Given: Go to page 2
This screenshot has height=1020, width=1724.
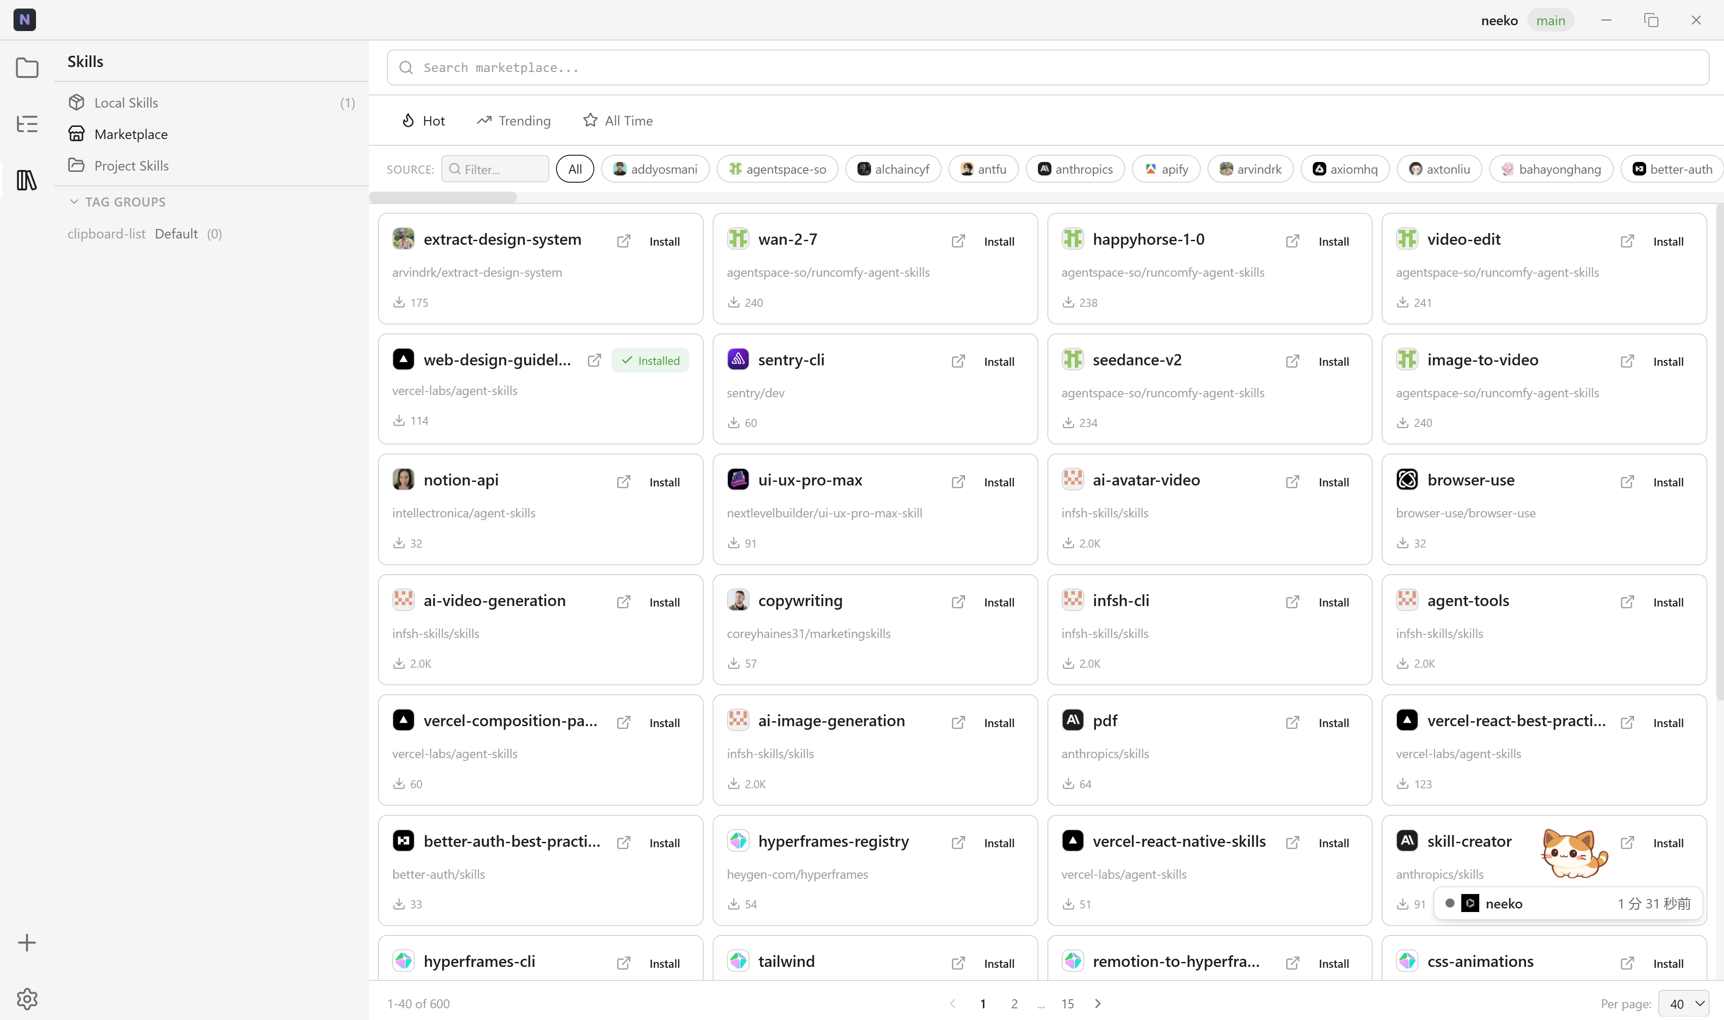Looking at the screenshot, I should [x=1014, y=1004].
